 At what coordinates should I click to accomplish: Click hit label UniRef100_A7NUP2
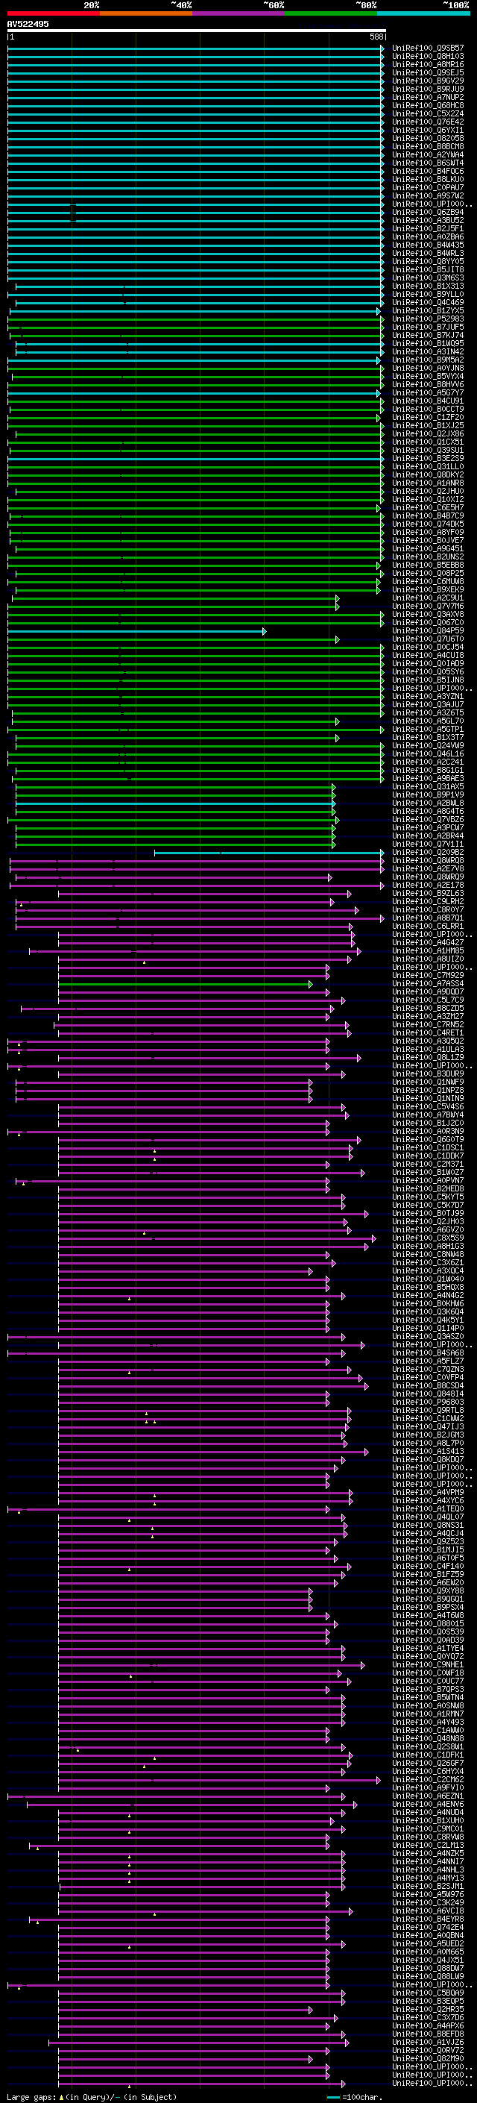tap(428, 97)
